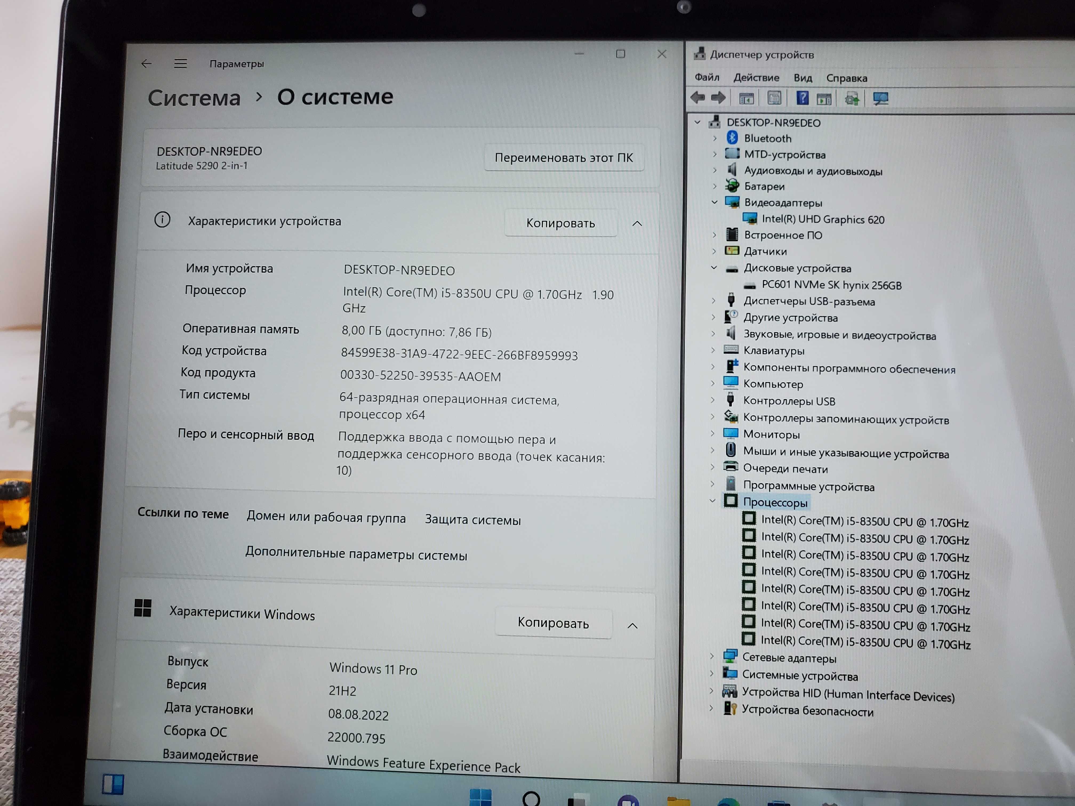Click the blue Help question-mark toolbar icon

click(x=802, y=98)
